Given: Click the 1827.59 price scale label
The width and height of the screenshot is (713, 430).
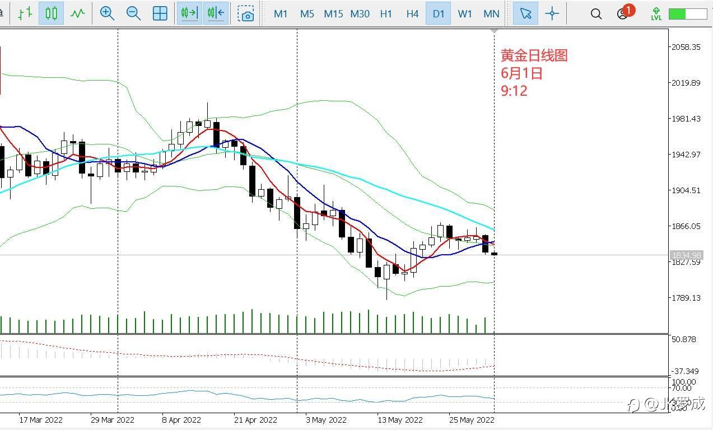Looking at the screenshot, I should click(686, 262).
